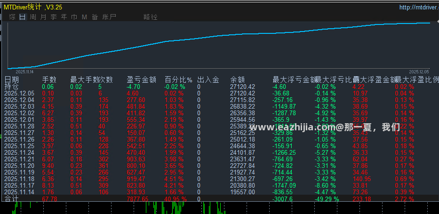The width and height of the screenshot is (439, 214).
Task: Click percentage value 4.51 %
Action: click(x=174, y=179)
